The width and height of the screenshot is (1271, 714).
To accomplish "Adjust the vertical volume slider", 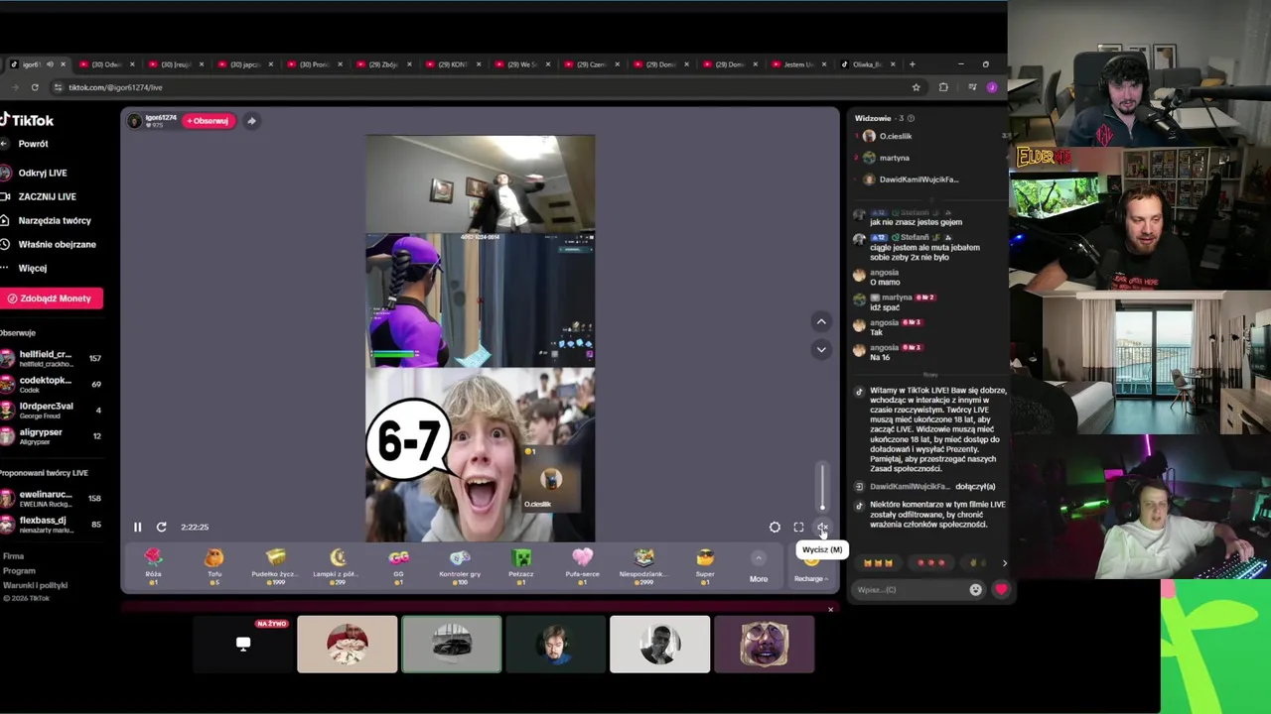I will (x=822, y=487).
